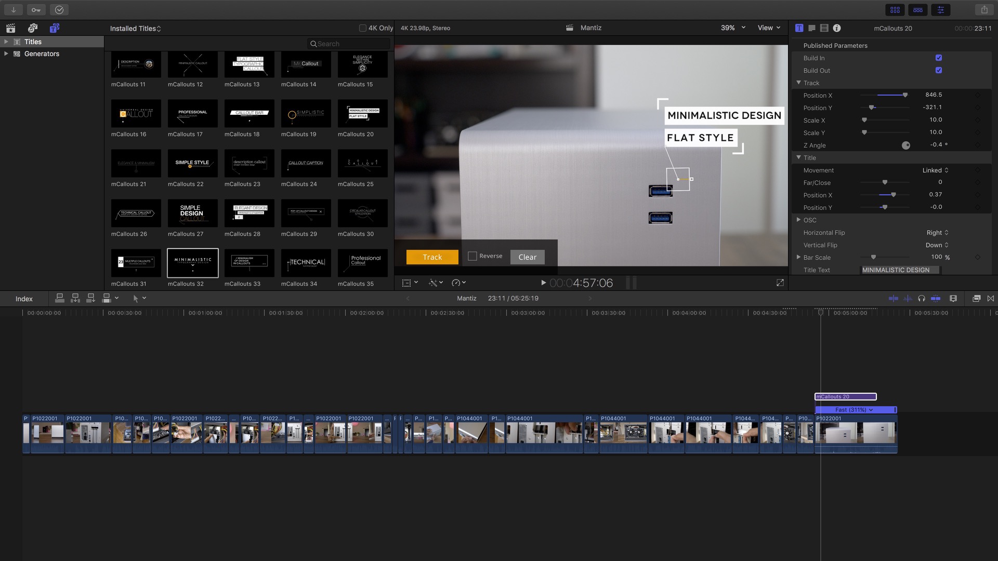Open the Keyword editor with the key icon

point(36,9)
